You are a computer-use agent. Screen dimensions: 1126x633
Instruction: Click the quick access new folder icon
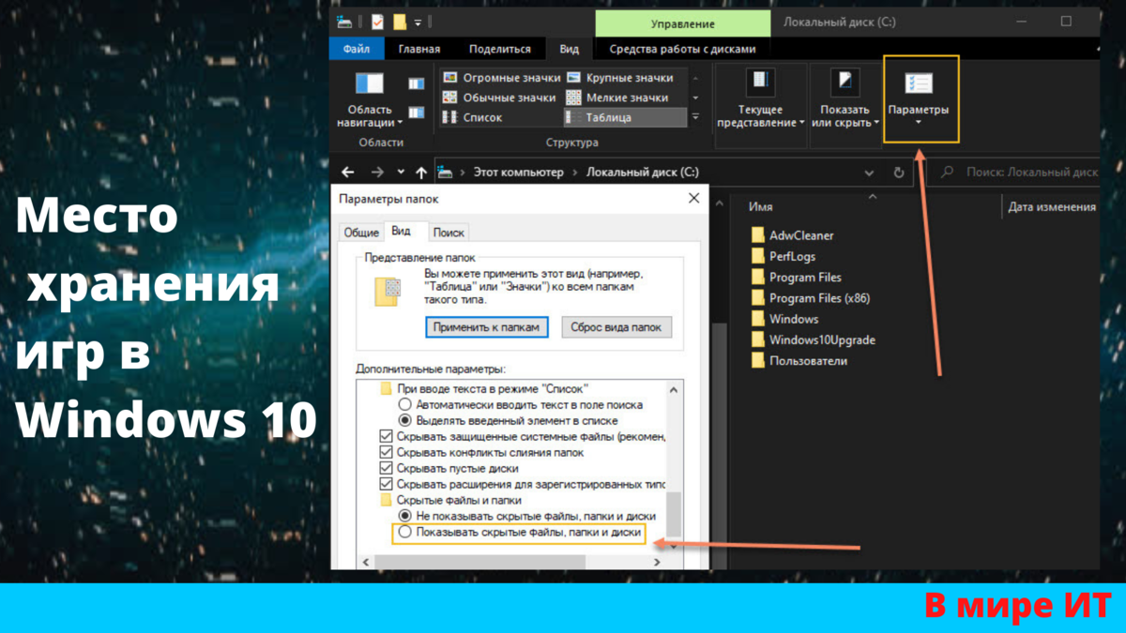point(400,21)
